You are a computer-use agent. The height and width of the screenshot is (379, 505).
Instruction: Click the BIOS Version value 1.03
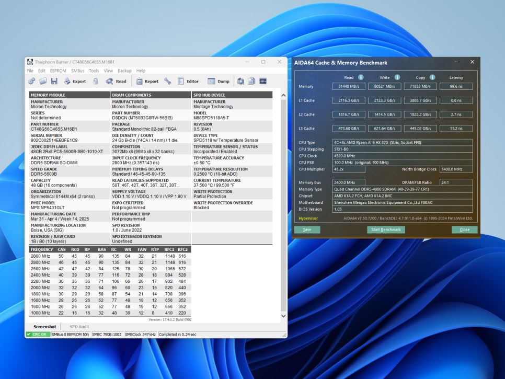403,209
